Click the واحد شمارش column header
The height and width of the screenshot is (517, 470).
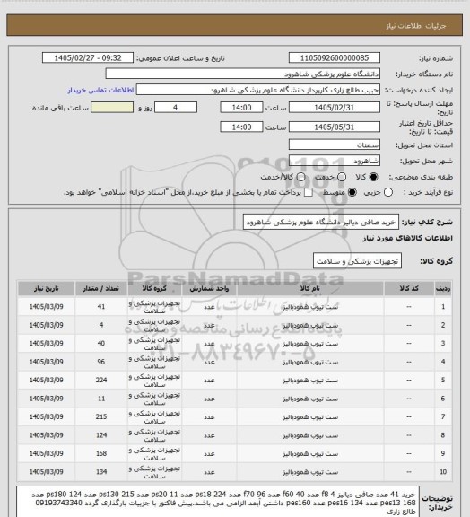point(209,288)
